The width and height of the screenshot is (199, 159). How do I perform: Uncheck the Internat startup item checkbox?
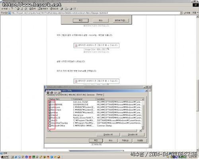coord(50,115)
